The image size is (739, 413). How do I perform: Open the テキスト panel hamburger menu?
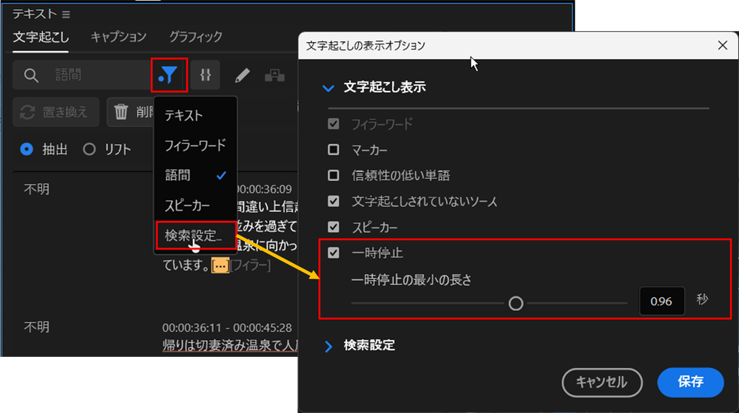point(66,15)
